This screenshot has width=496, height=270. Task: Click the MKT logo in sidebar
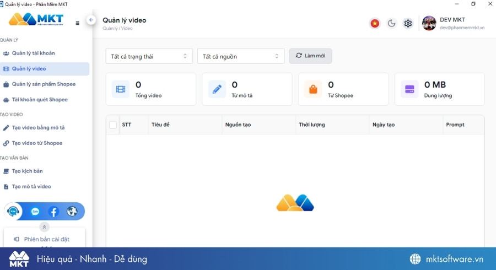(36, 19)
